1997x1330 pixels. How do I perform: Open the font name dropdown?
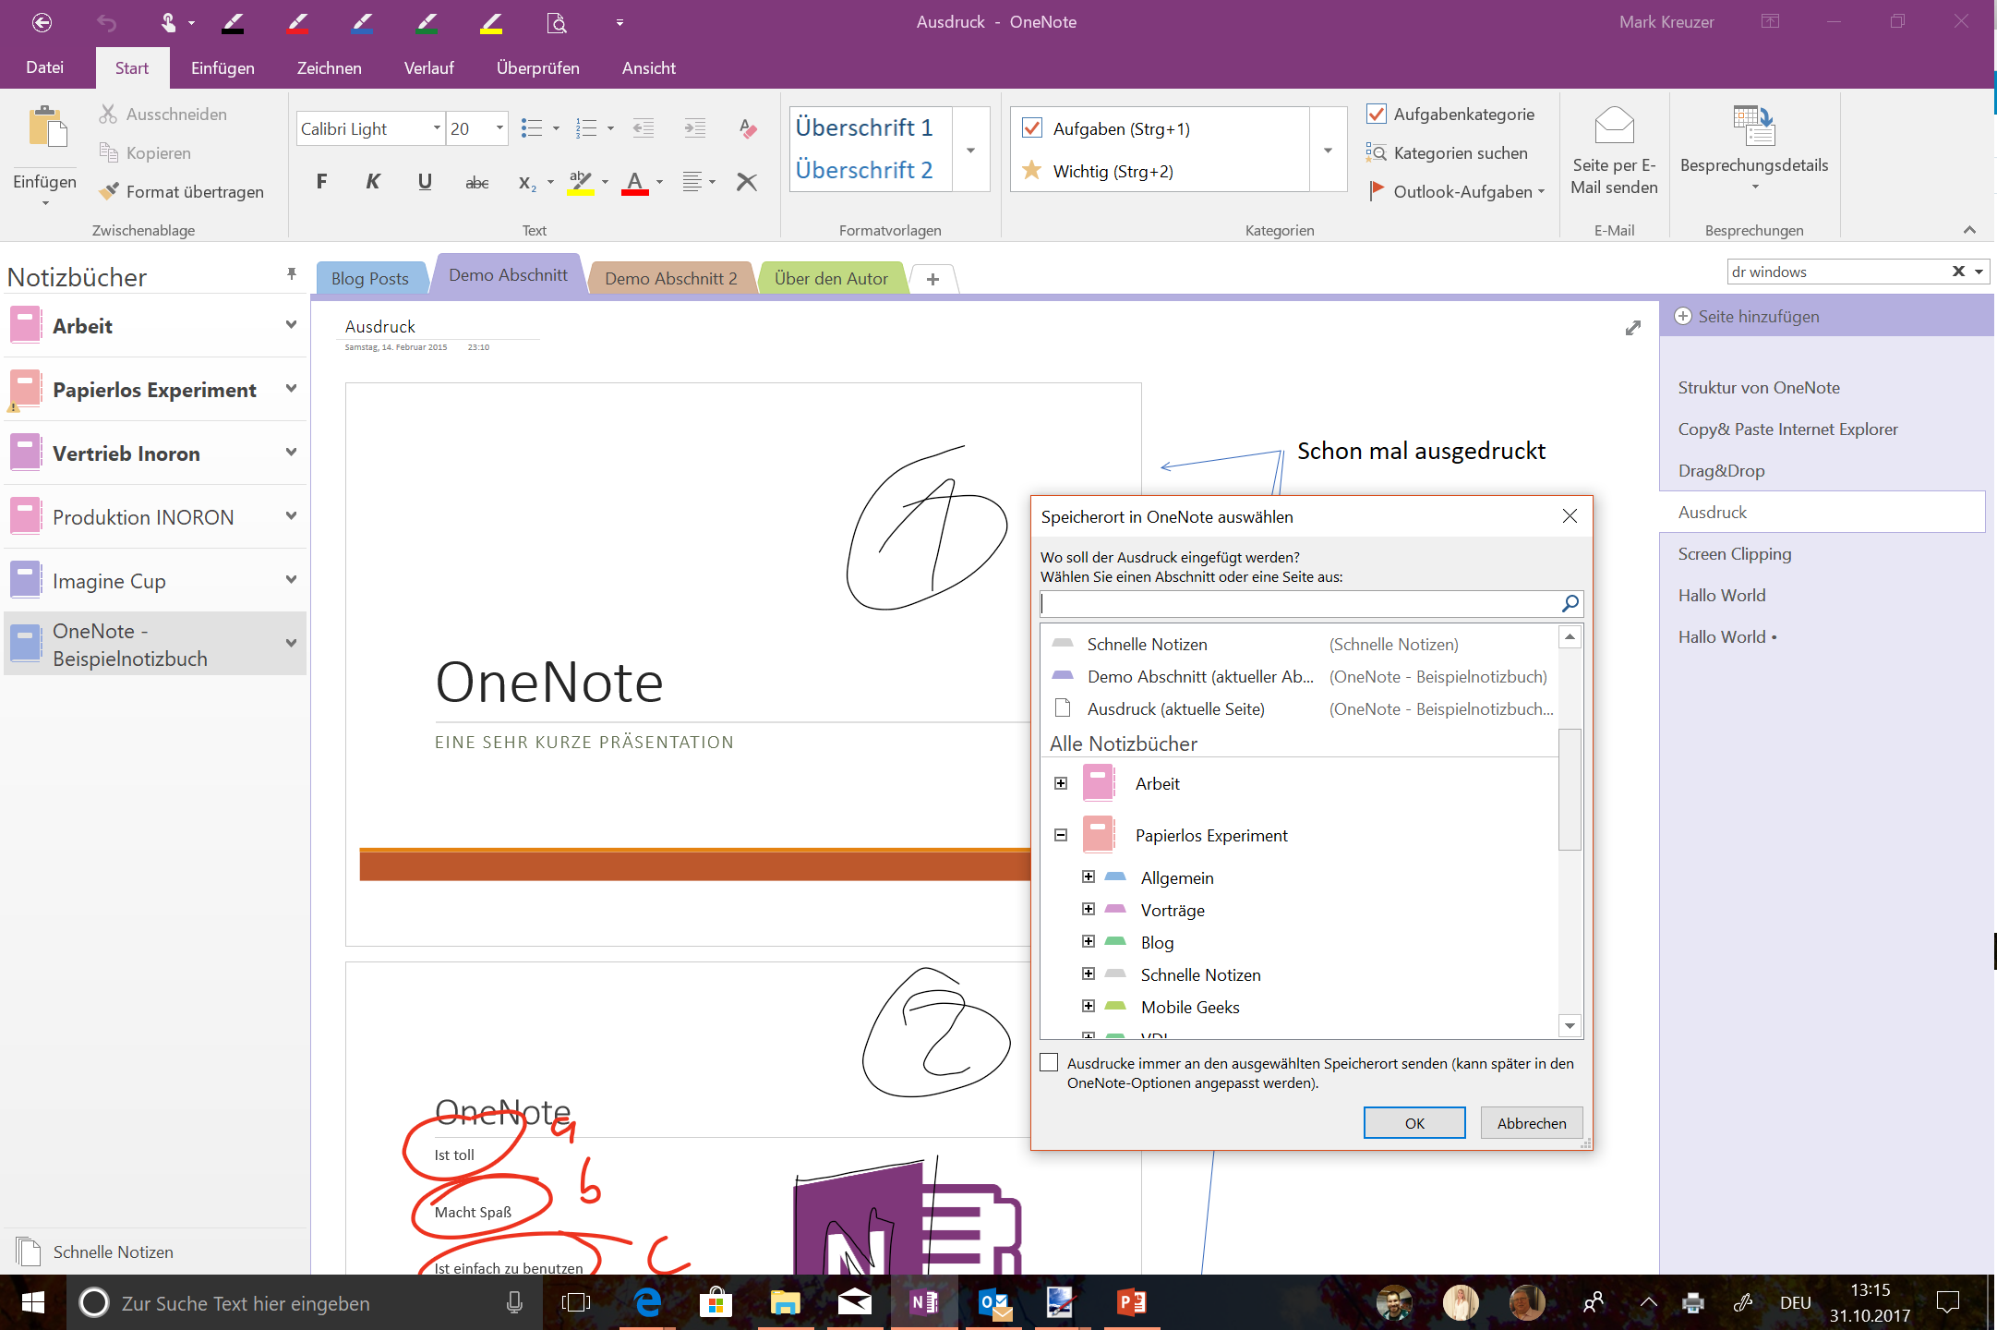tap(436, 128)
